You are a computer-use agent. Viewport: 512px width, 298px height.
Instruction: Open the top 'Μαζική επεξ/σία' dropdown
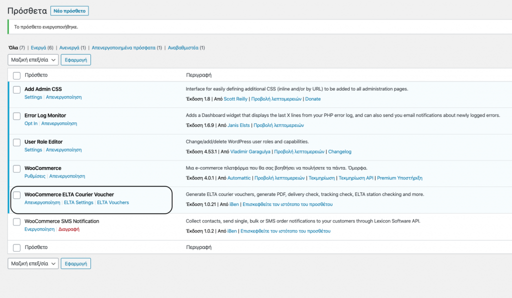point(33,59)
